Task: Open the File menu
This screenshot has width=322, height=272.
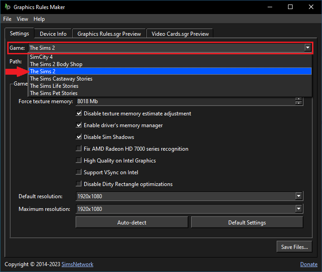Action: coord(7,19)
